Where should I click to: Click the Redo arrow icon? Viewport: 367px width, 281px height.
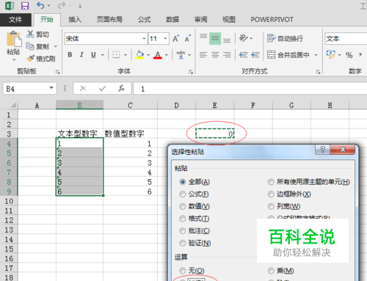[x=62, y=5]
